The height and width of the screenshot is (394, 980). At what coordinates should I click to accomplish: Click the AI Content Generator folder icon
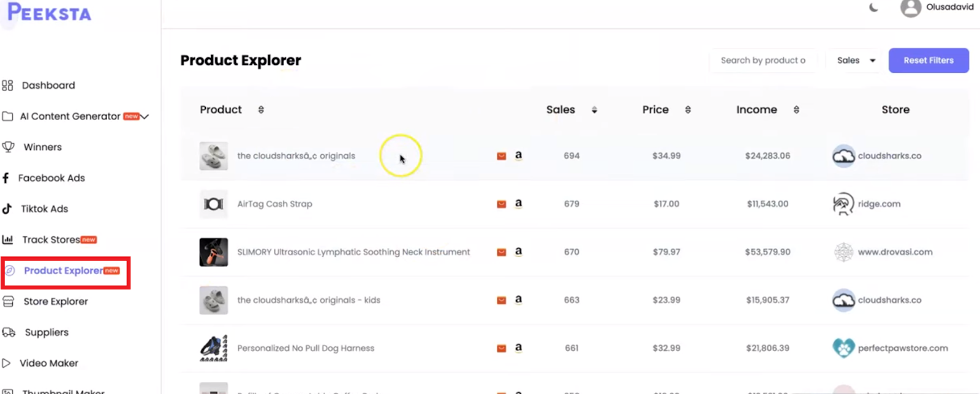point(7,116)
